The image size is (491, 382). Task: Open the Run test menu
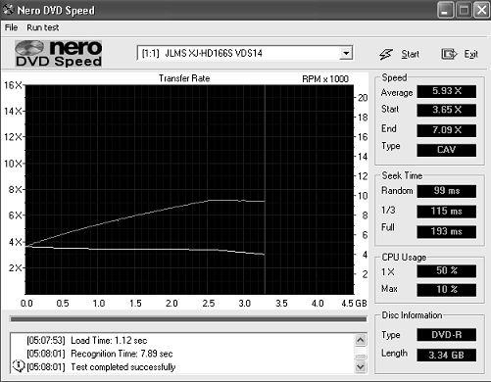(x=43, y=27)
